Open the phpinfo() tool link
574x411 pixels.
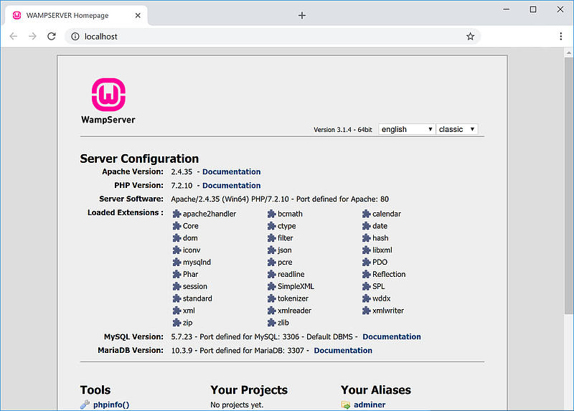click(x=111, y=405)
